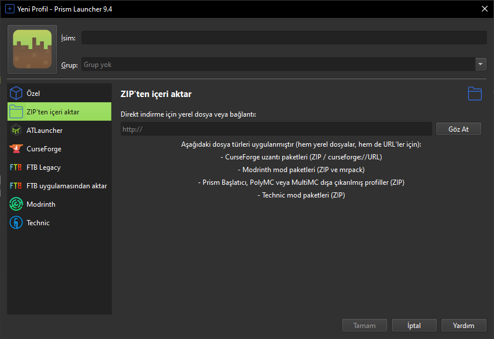
Task: Click the Prism Launcher title bar icon
Action: pyautogui.click(x=10, y=9)
